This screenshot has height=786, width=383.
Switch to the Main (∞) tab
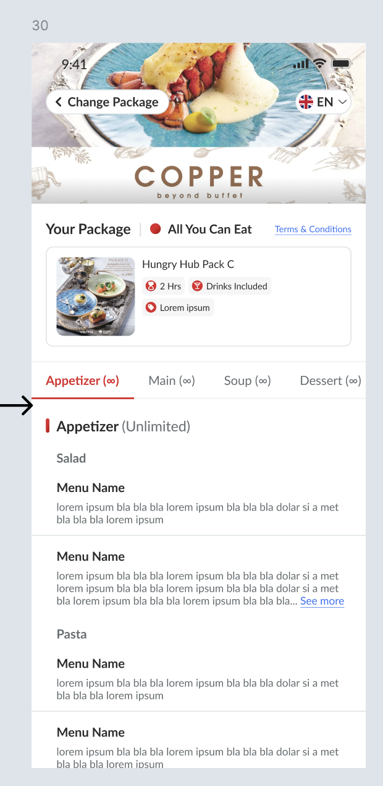point(172,381)
